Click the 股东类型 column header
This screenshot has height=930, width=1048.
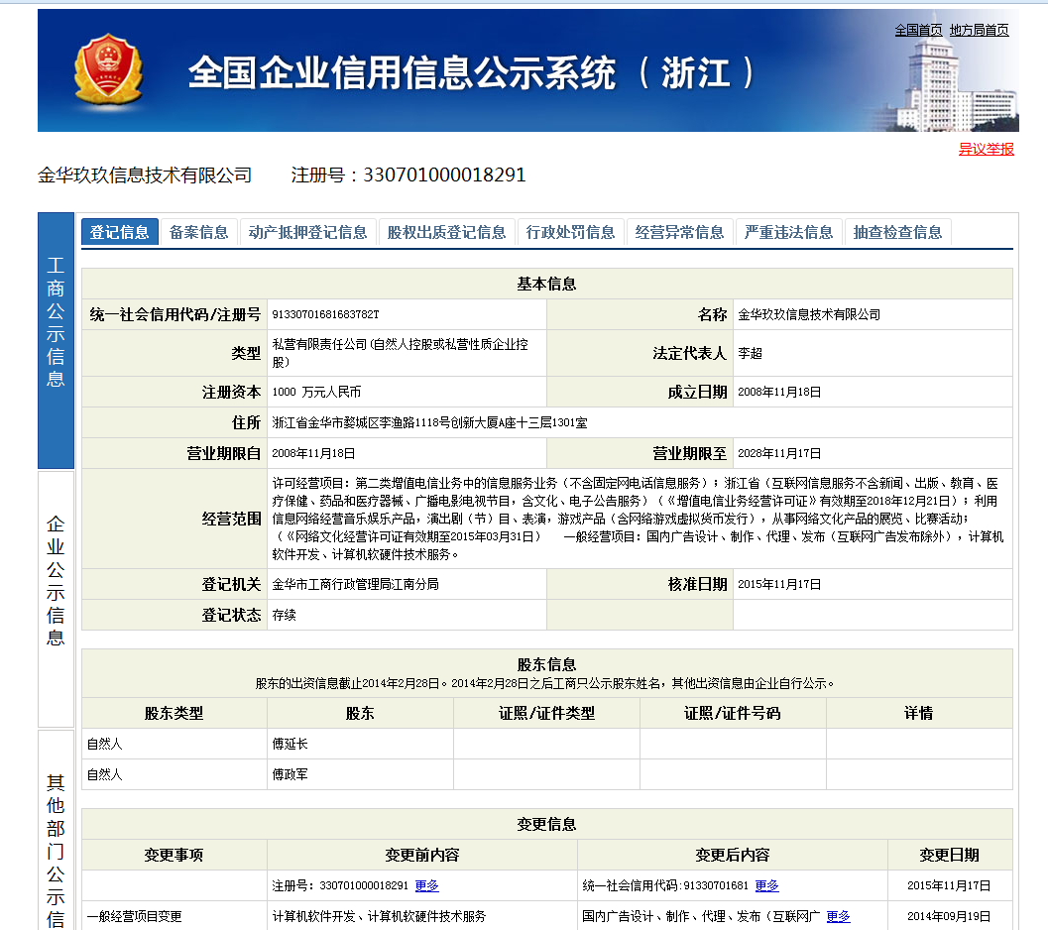[174, 714]
